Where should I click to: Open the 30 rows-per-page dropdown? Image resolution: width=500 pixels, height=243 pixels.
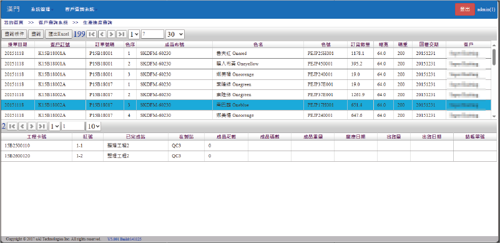[x=175, y=34]
